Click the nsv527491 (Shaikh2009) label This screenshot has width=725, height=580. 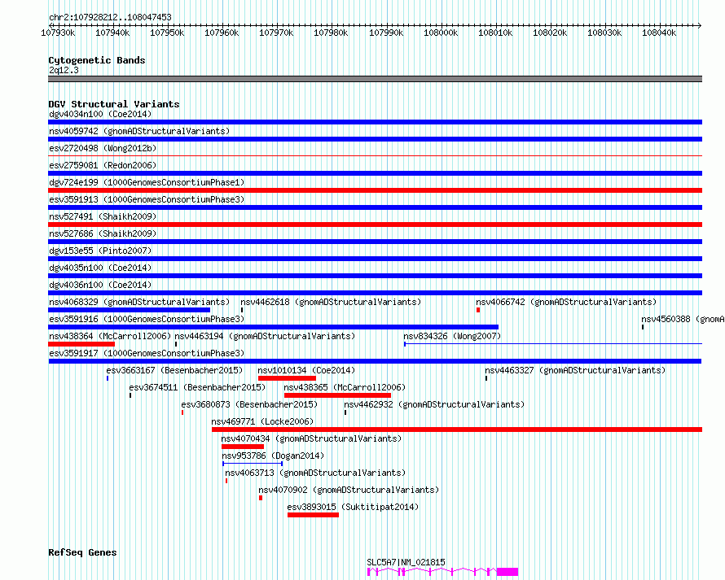[103, 216]
